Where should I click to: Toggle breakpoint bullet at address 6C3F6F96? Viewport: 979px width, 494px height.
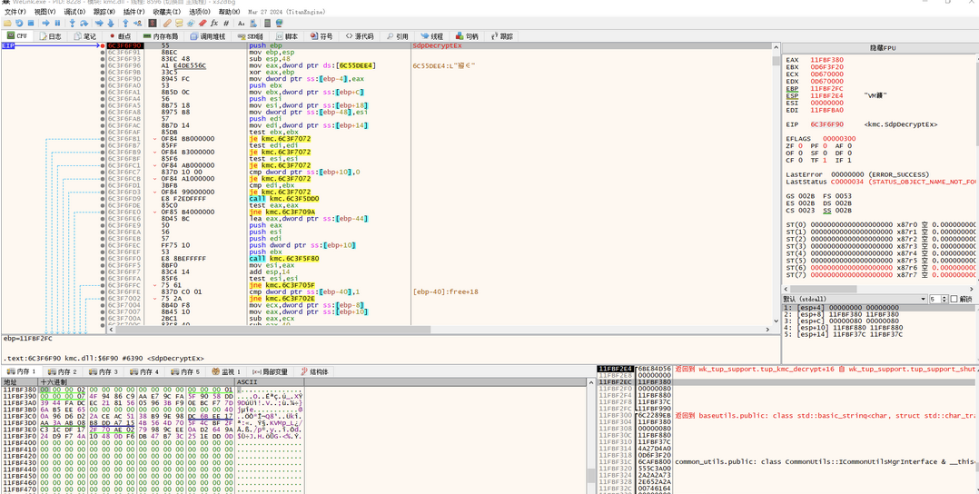tap(103, 65)
